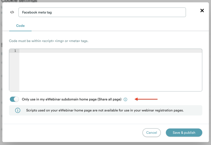The width and height of the screenshot is (211, 145).
Task: Open the info tooltip next to Share all page
Action: click(125, 99)
